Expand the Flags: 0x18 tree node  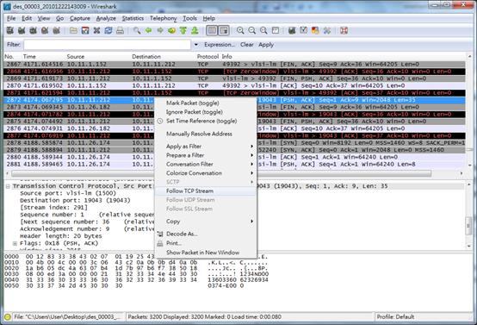pyautogui.click(x=15, y=243)
